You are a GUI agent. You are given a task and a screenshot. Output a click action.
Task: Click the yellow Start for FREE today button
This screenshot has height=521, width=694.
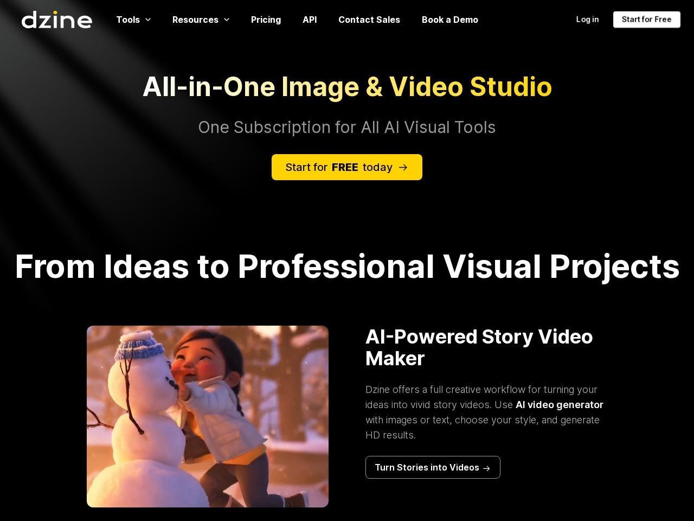339,167
